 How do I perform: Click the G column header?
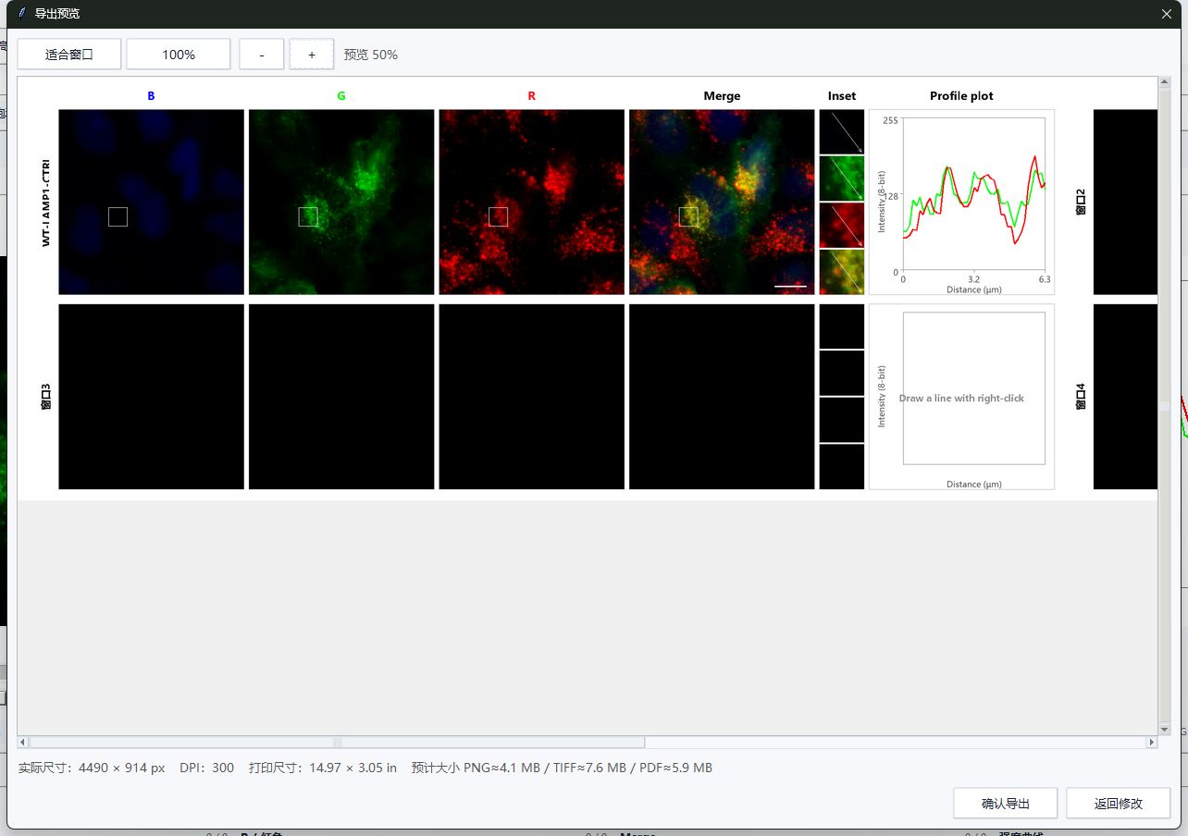point(341,95)
